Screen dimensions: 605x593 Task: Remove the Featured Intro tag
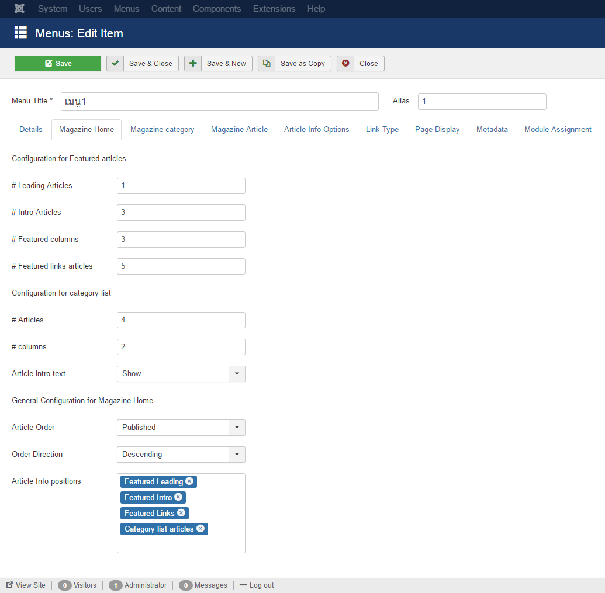pos(178,497)
